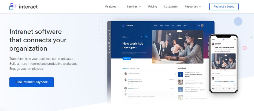Click the settings gear in preview sidebar

click(x=109, y=52)
